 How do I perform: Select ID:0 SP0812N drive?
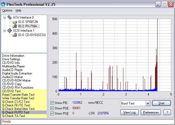point(28,22)
